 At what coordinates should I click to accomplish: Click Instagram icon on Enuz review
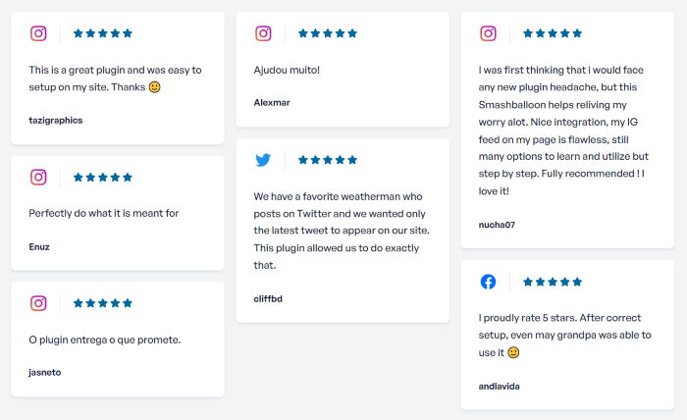tap(38, 178)
